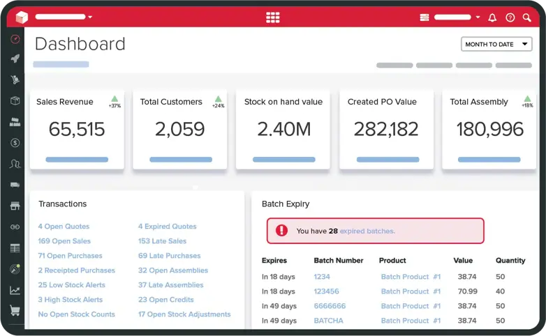Open the dollar coin icon in sidebar
The width and height of the screenshot is (546, 336).
click(15, 143)
